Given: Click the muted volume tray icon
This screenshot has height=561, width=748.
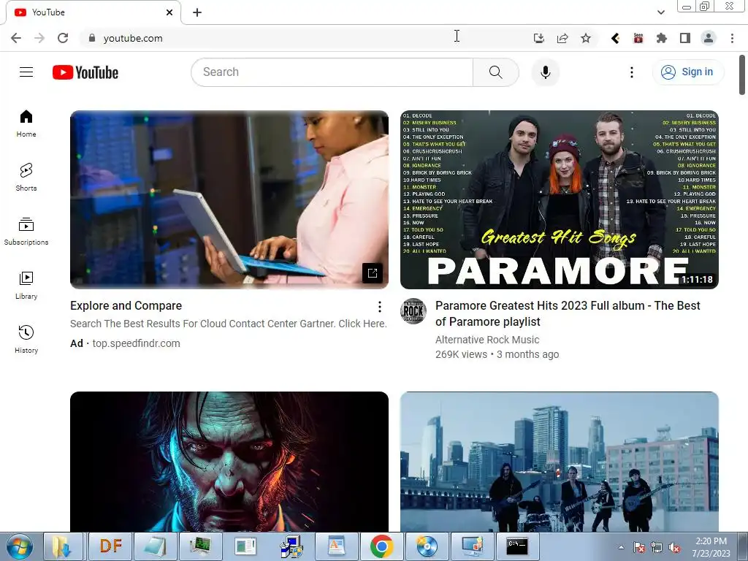Looking at the screenshot, I should click(x=674, y=548).
